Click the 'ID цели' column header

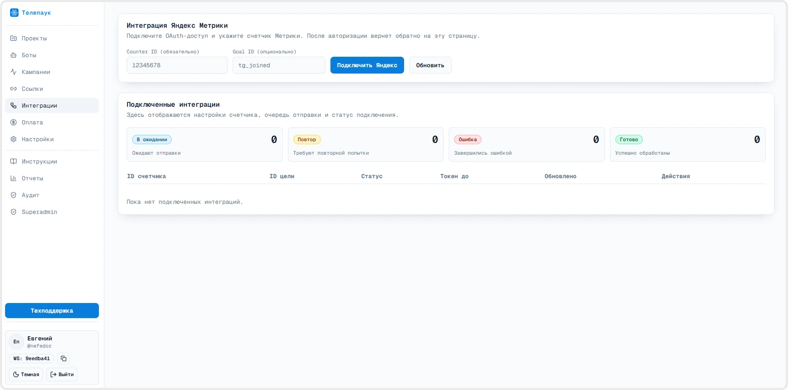(x=282, y=176)
